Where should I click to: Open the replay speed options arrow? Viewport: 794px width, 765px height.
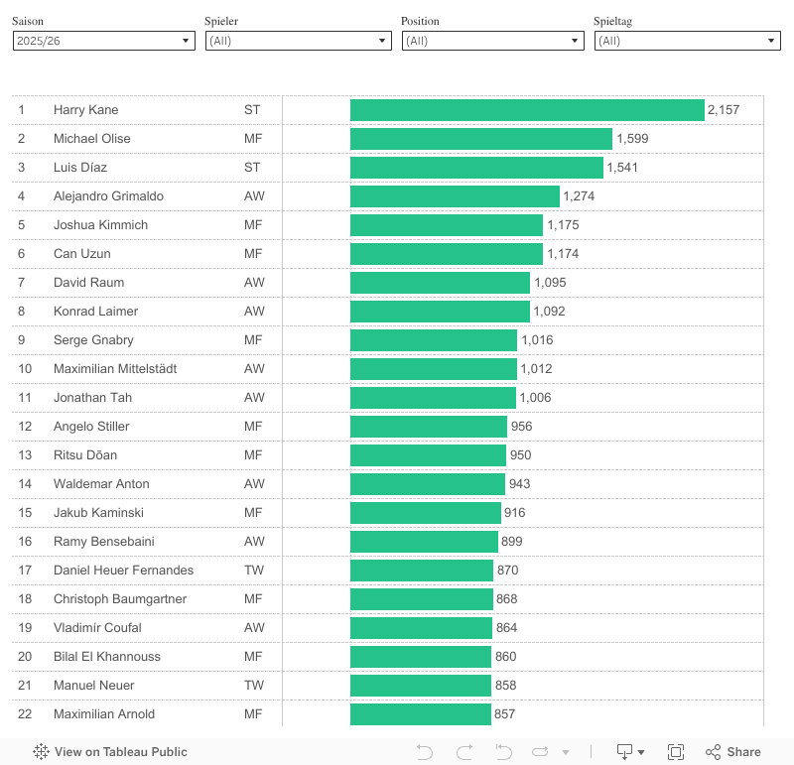click(x=566, y=753)
